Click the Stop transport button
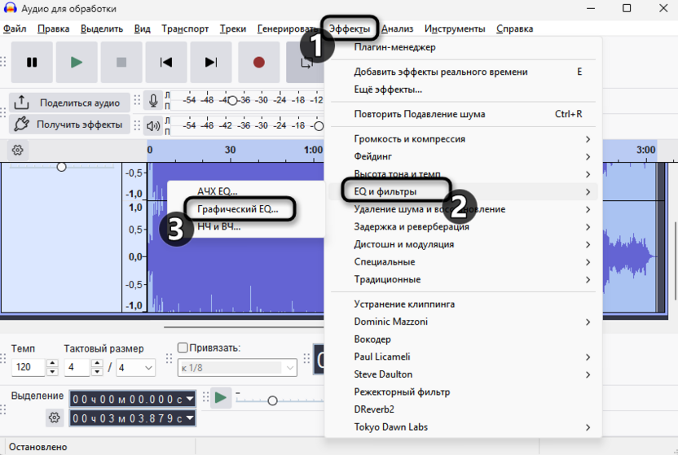This screenshot has height=455, width=678. [121, 62]
